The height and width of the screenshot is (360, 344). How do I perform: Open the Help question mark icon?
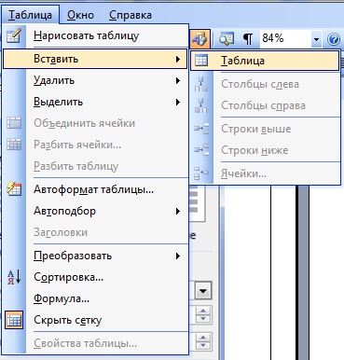pos(334,39)
